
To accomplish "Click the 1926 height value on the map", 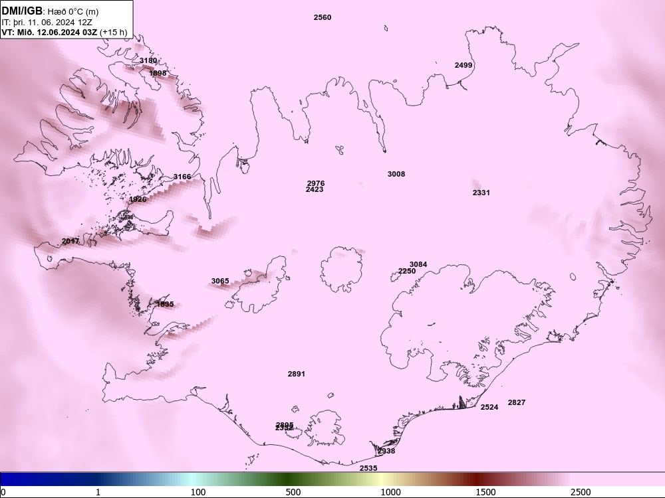I will point(138,199).
